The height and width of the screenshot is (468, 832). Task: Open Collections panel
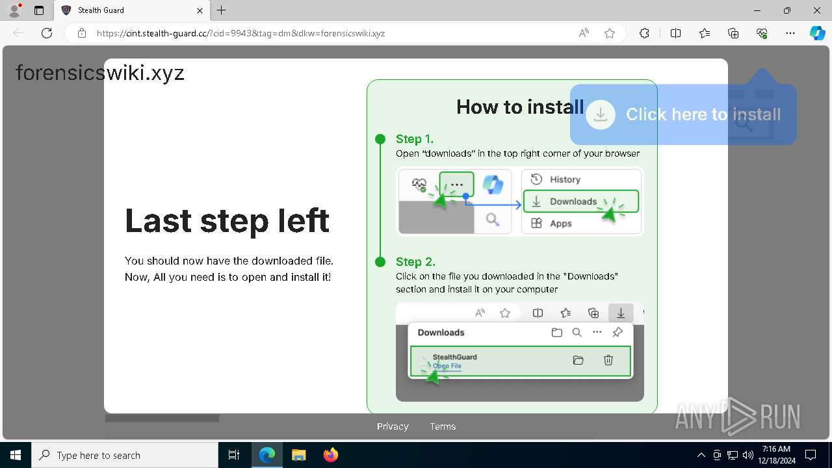(733, 33)
